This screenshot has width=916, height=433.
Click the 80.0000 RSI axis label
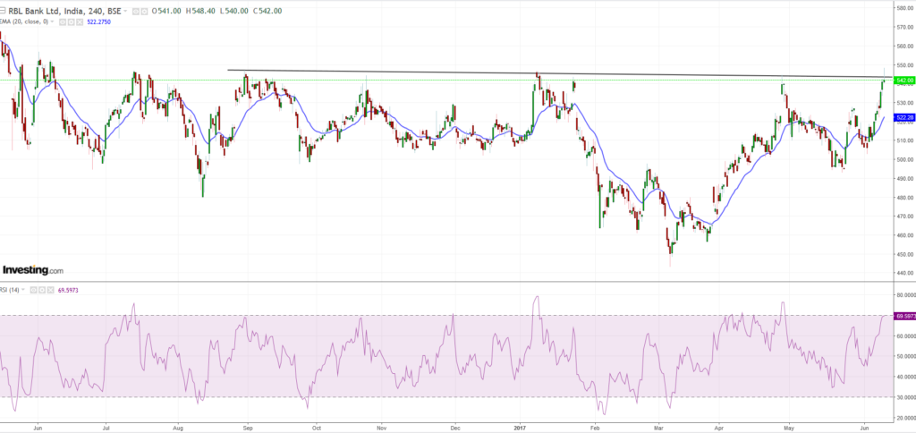(x=904, y=296)
